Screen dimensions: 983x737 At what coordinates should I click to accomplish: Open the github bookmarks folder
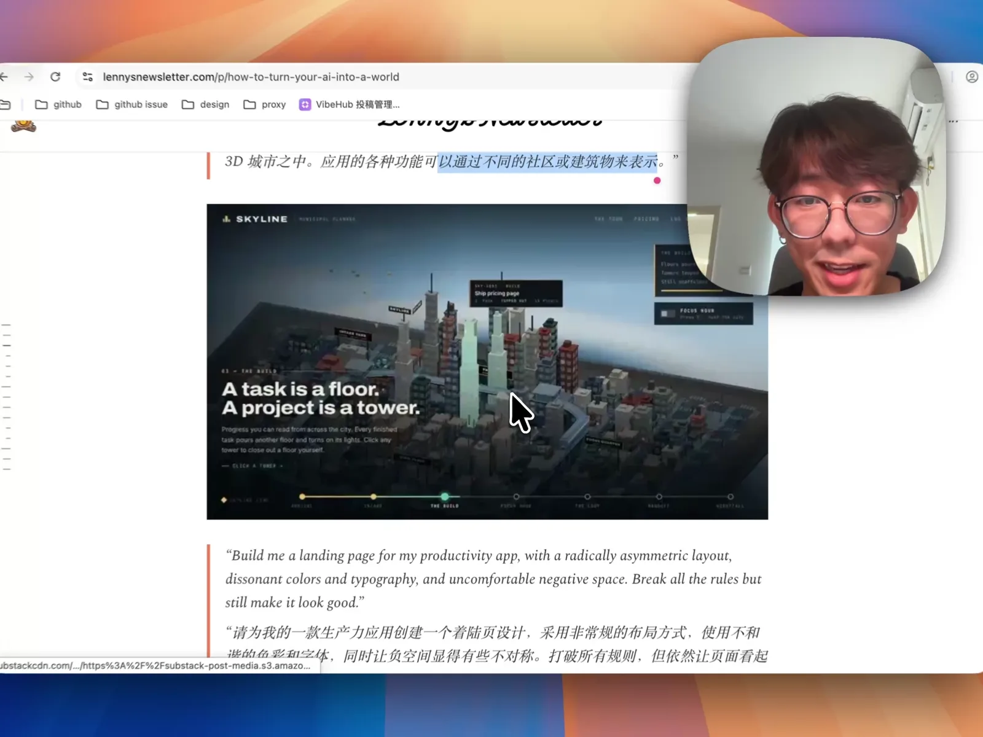point(58,104)
